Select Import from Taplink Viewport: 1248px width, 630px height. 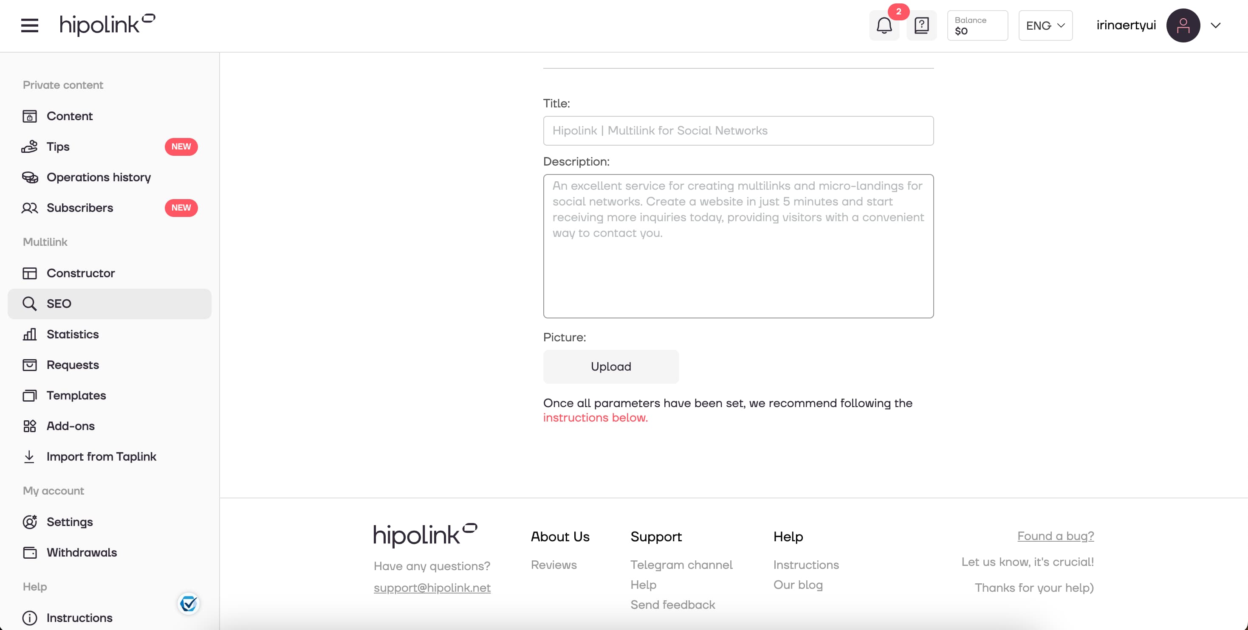click(x=110, y=457)
